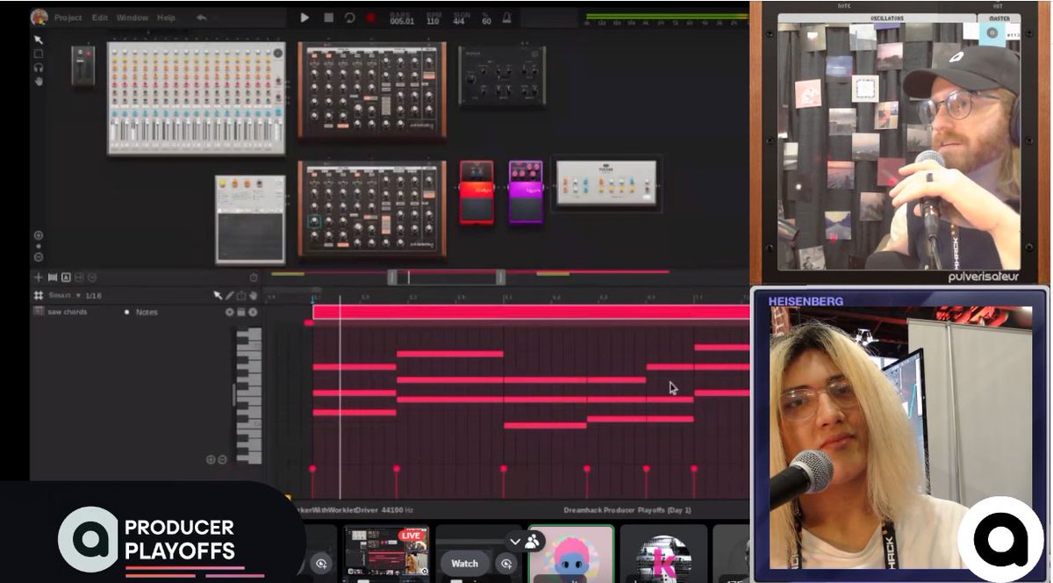1053x583 pixels.
Task: Click the red Record button
Action: click(x=371, y=18)
